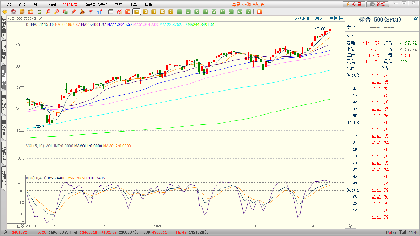Select 1-minute period button
This screenshot has height=236, width=420.
click(180, 12)
